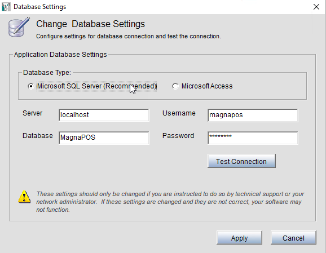Screen dimensions: 326x253
Task: Click the italic warning message about technical support
Action: (x=170, y=202)
